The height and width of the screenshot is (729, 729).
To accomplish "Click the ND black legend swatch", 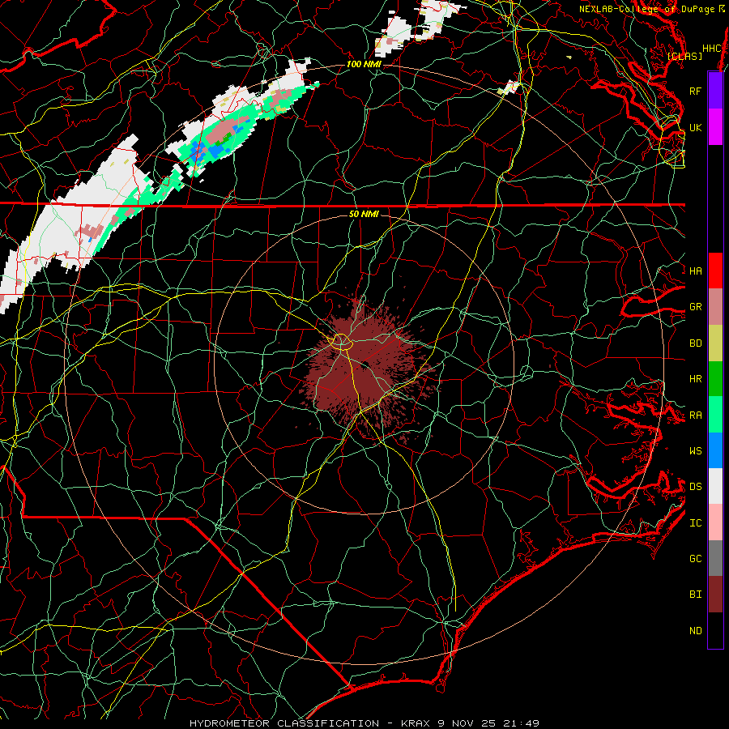I will [715, 630].
